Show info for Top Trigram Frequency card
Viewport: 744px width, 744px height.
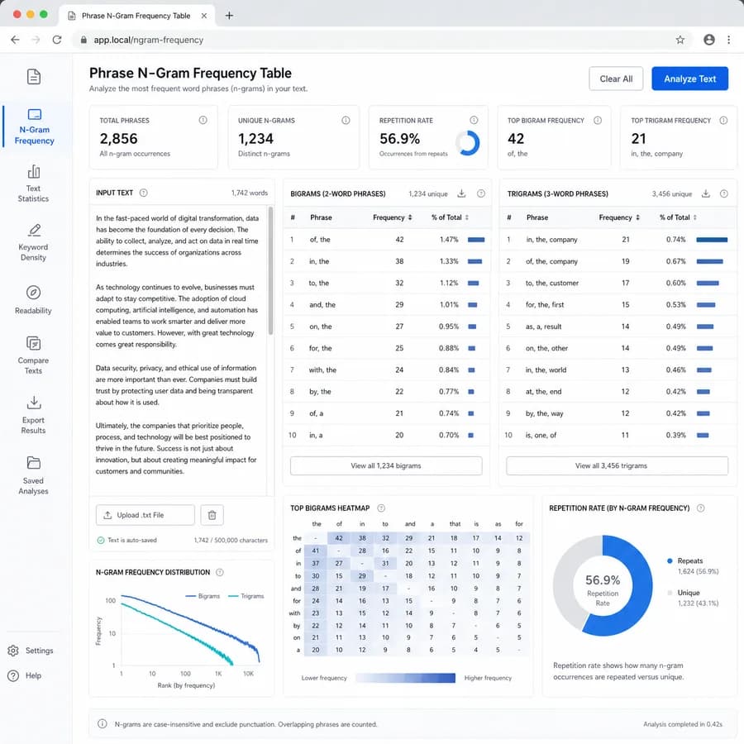[723, 120]
